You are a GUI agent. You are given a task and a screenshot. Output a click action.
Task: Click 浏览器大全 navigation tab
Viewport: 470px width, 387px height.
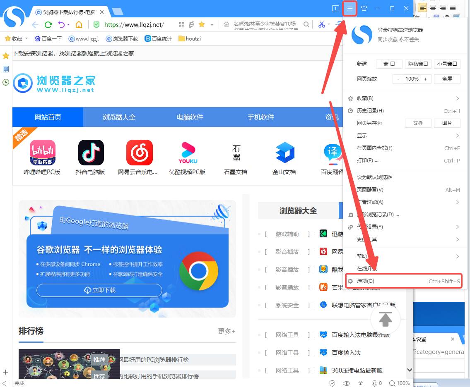(x=119, y=117)
